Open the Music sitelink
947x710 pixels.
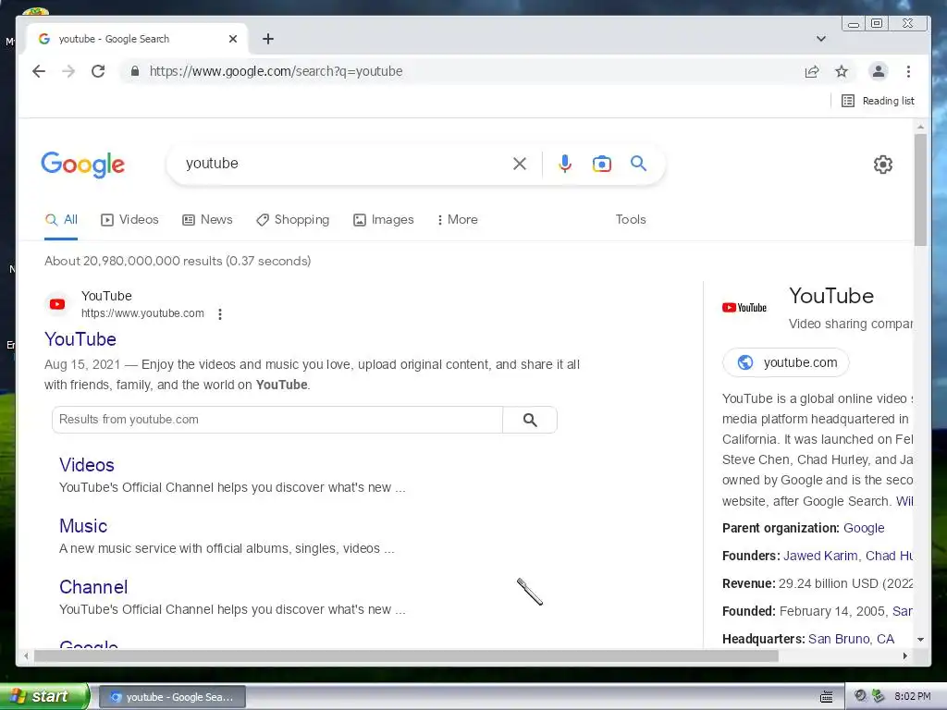tap(83, 526)
